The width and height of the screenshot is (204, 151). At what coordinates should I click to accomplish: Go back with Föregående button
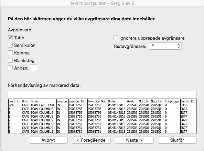tap(91, 140)
